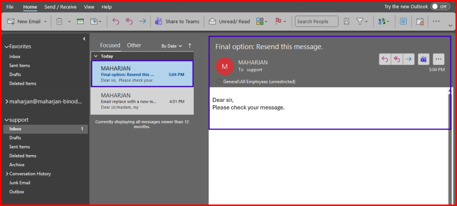Open More actions ellipsis in the message header
457x206 pixels.
(x=439, y=59)
